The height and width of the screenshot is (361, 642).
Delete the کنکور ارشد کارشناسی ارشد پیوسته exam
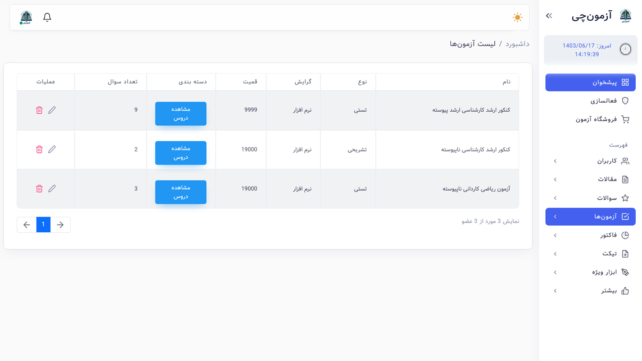tap(39, 110)
